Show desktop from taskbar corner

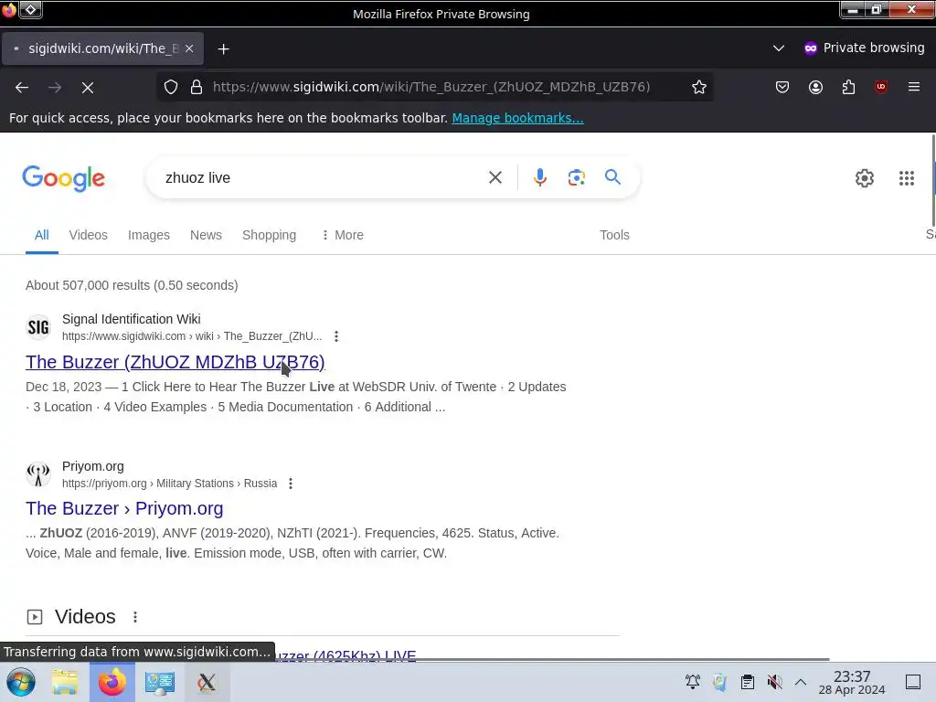click(x=913, y=682)
